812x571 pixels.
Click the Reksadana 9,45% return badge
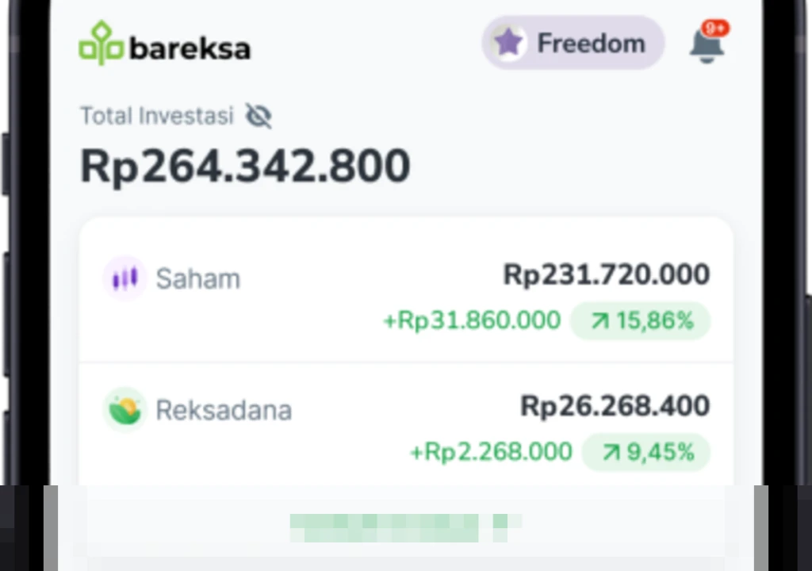click(x=645, y=453)
